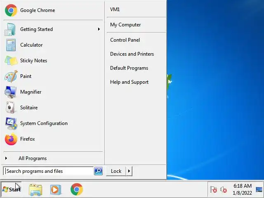Click the search magnifier button
264x198 pixels.
(98, 171)
